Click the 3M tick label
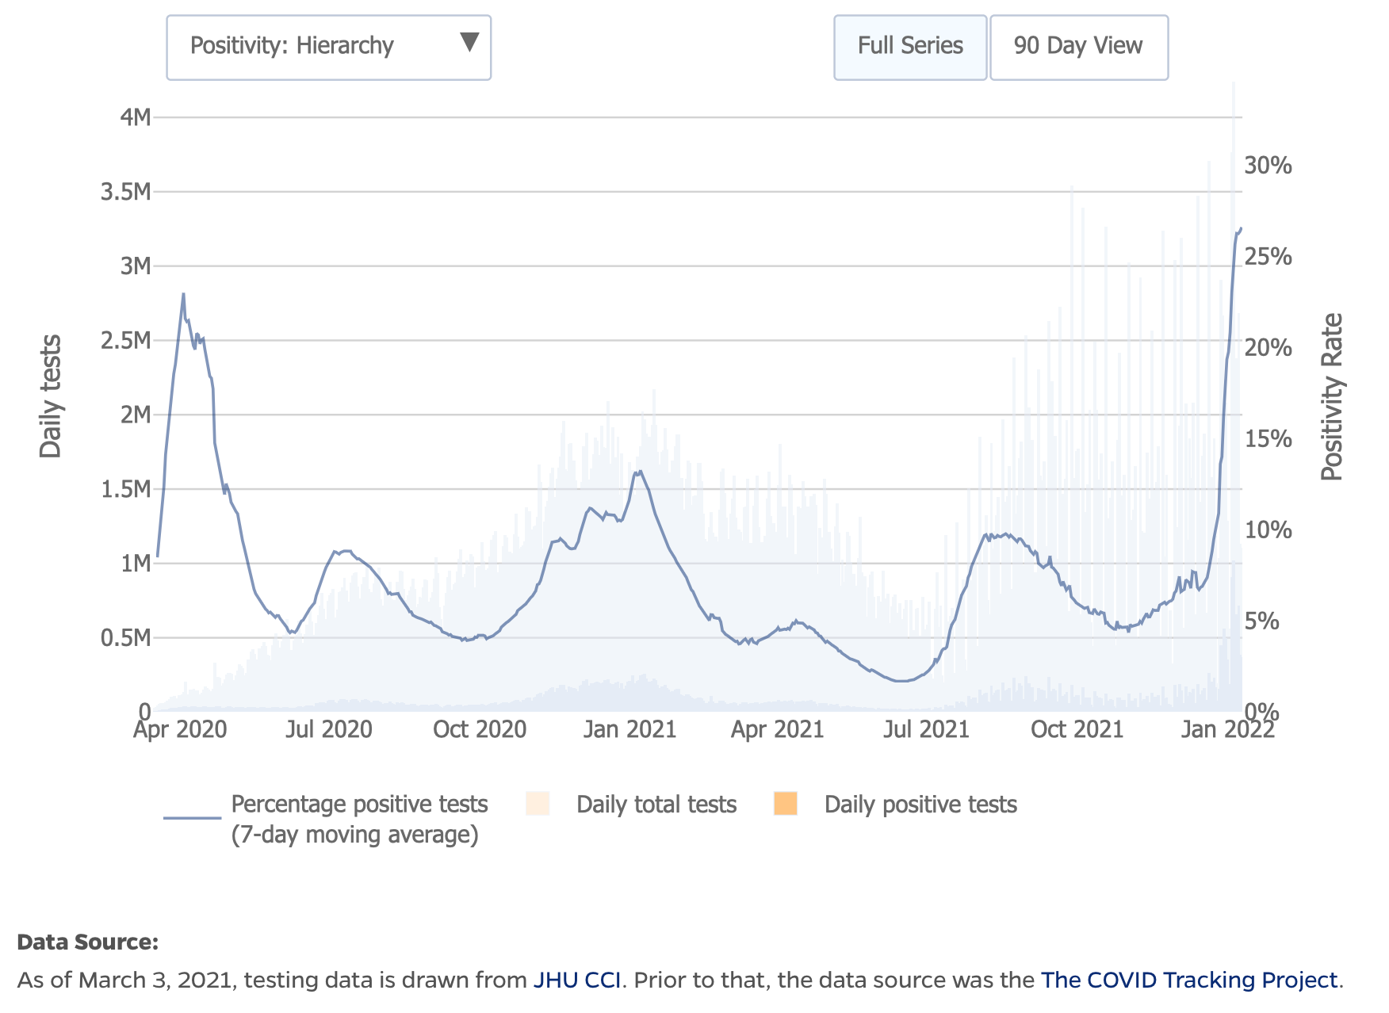 tap(135, 266)
